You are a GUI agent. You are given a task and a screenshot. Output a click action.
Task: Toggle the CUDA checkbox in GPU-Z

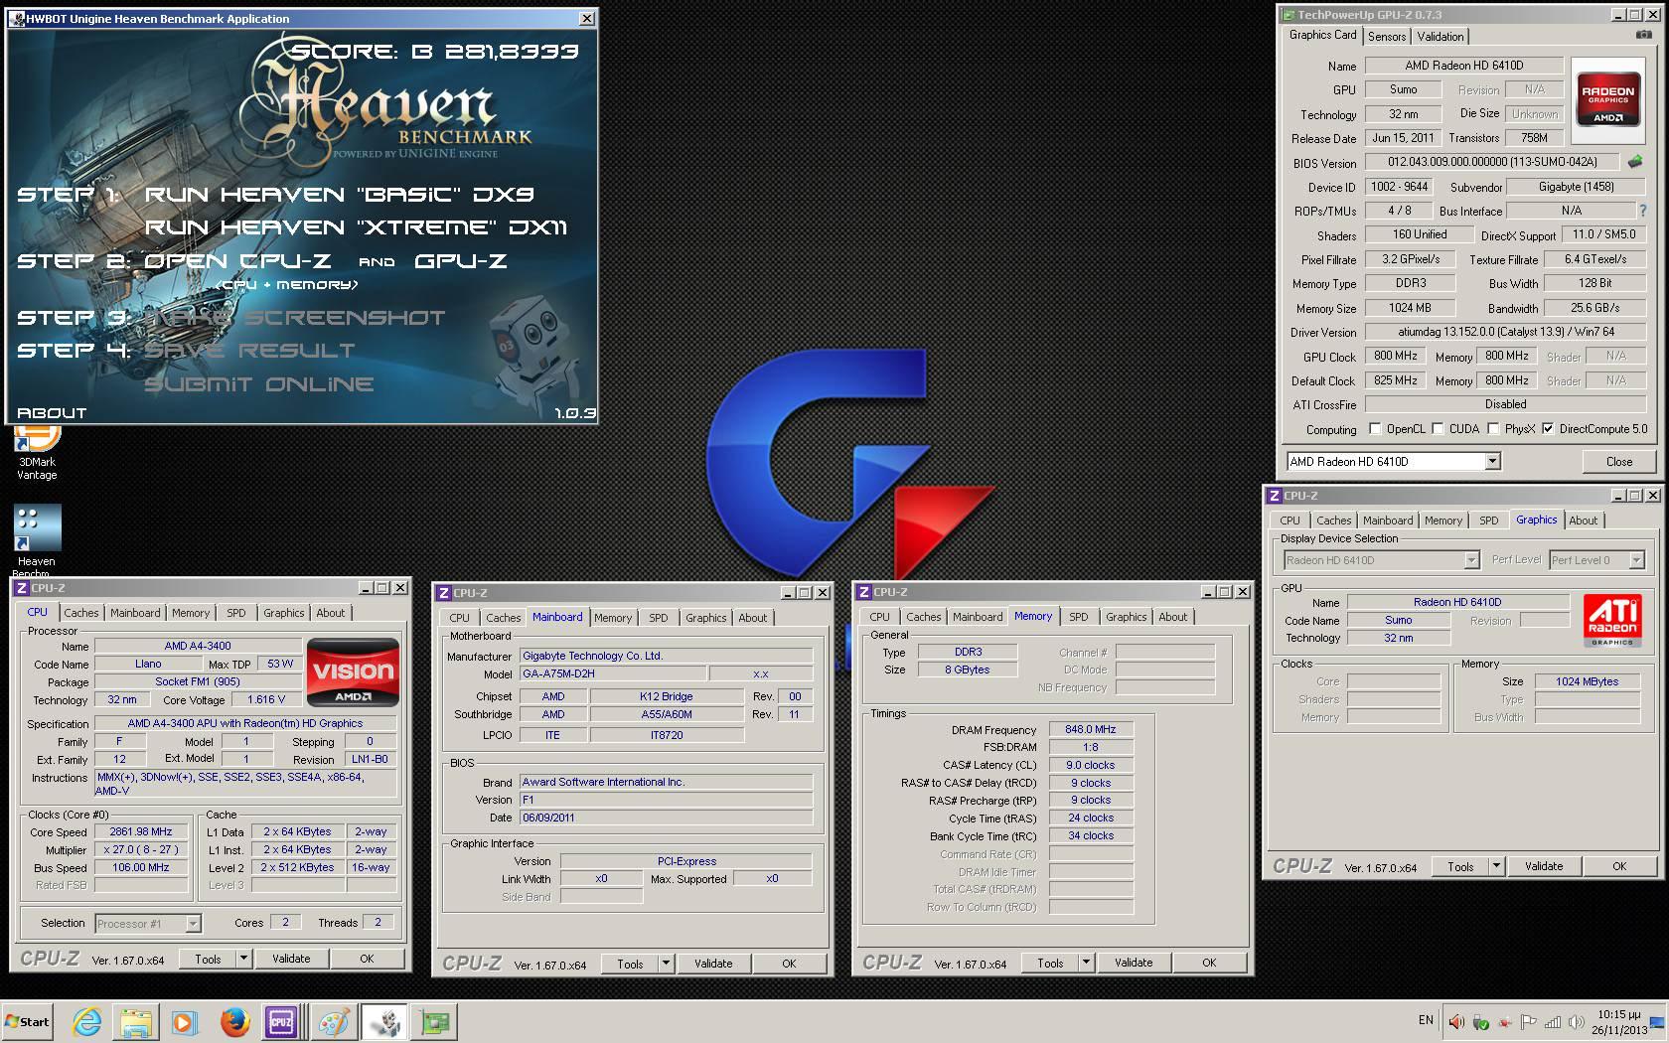pos(1438,429)
